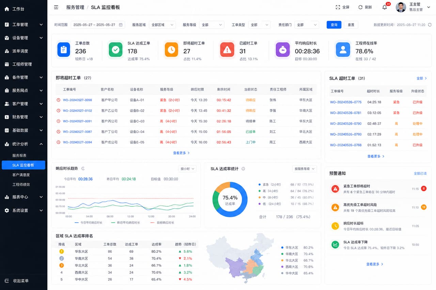Click the calendar icon in the date range field
This screenshot has width=436, height=290.
(x=121, y=25)
